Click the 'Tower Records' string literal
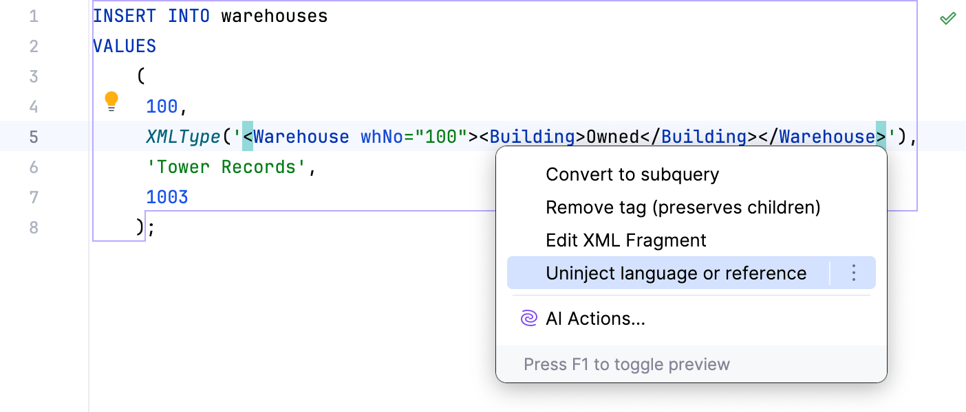 (226, 167)
